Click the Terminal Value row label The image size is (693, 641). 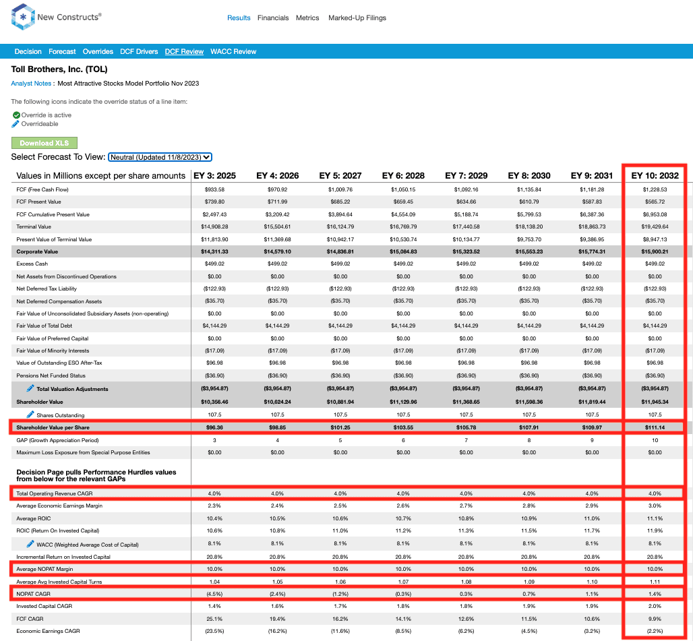tap(34, 226)
